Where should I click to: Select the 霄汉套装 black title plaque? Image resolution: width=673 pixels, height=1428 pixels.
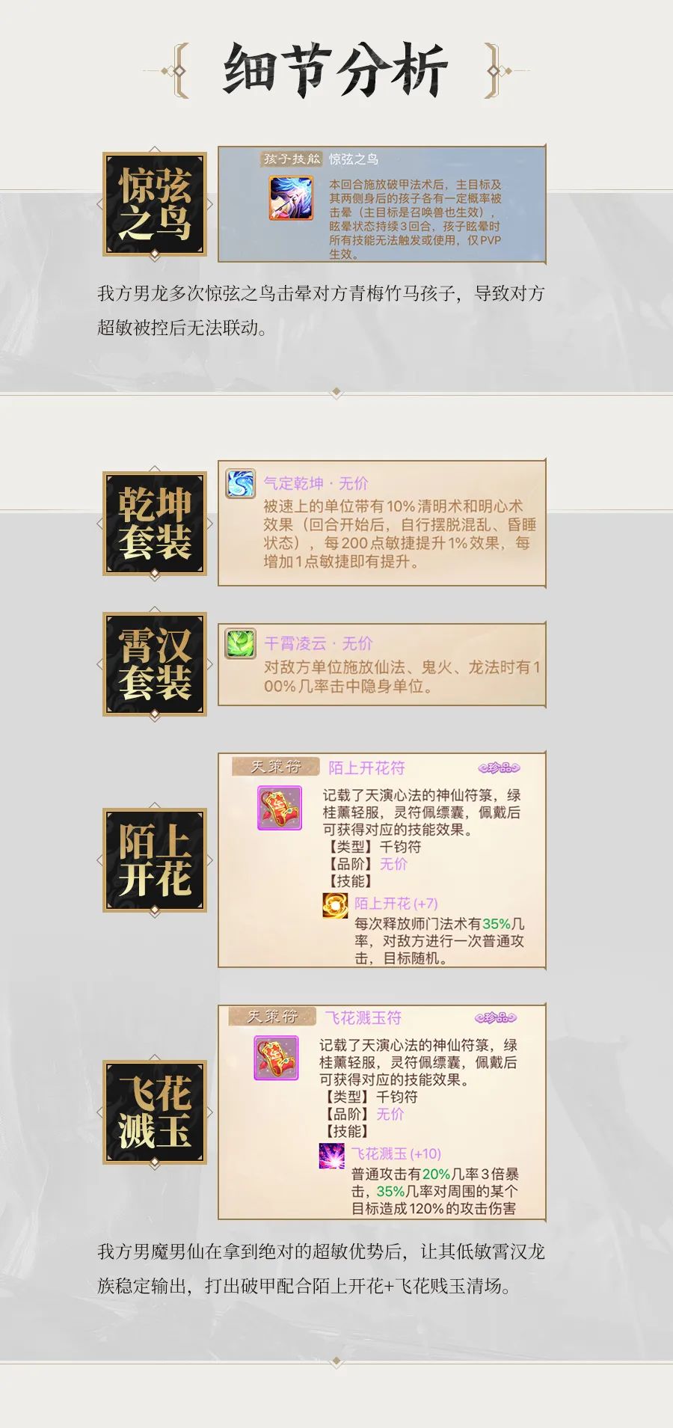(x=155, y=664)
